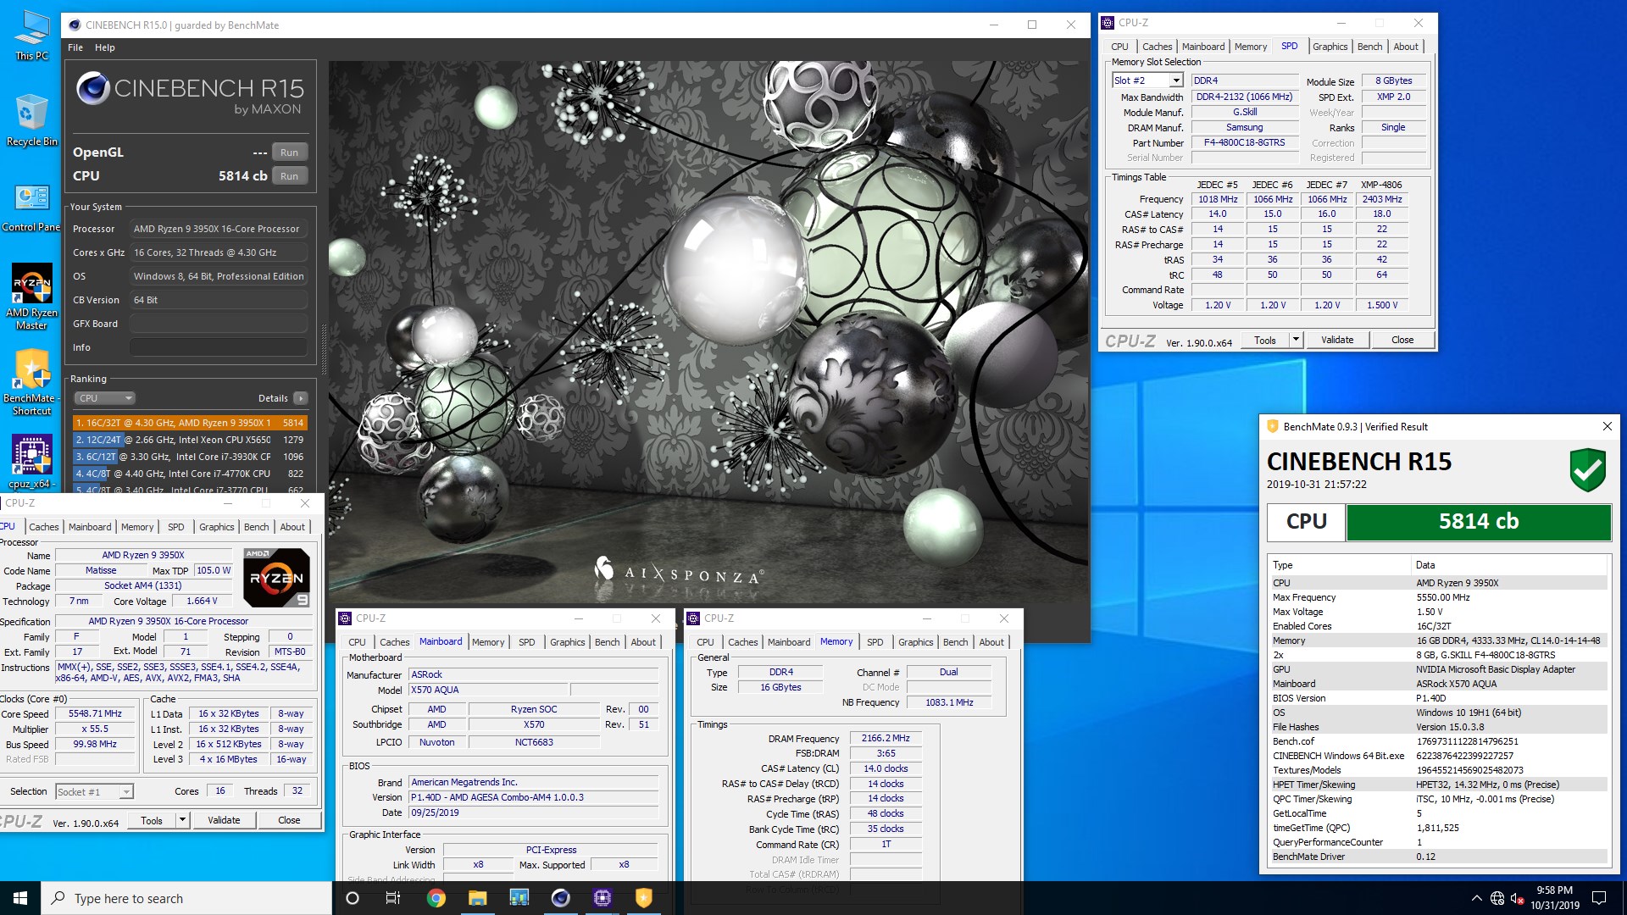The width and height of the screenshot is (1627, 915).
Task: Launch AMD Ryzen Master shortcut
Action: pyautogui.click(x=31, y=297)
